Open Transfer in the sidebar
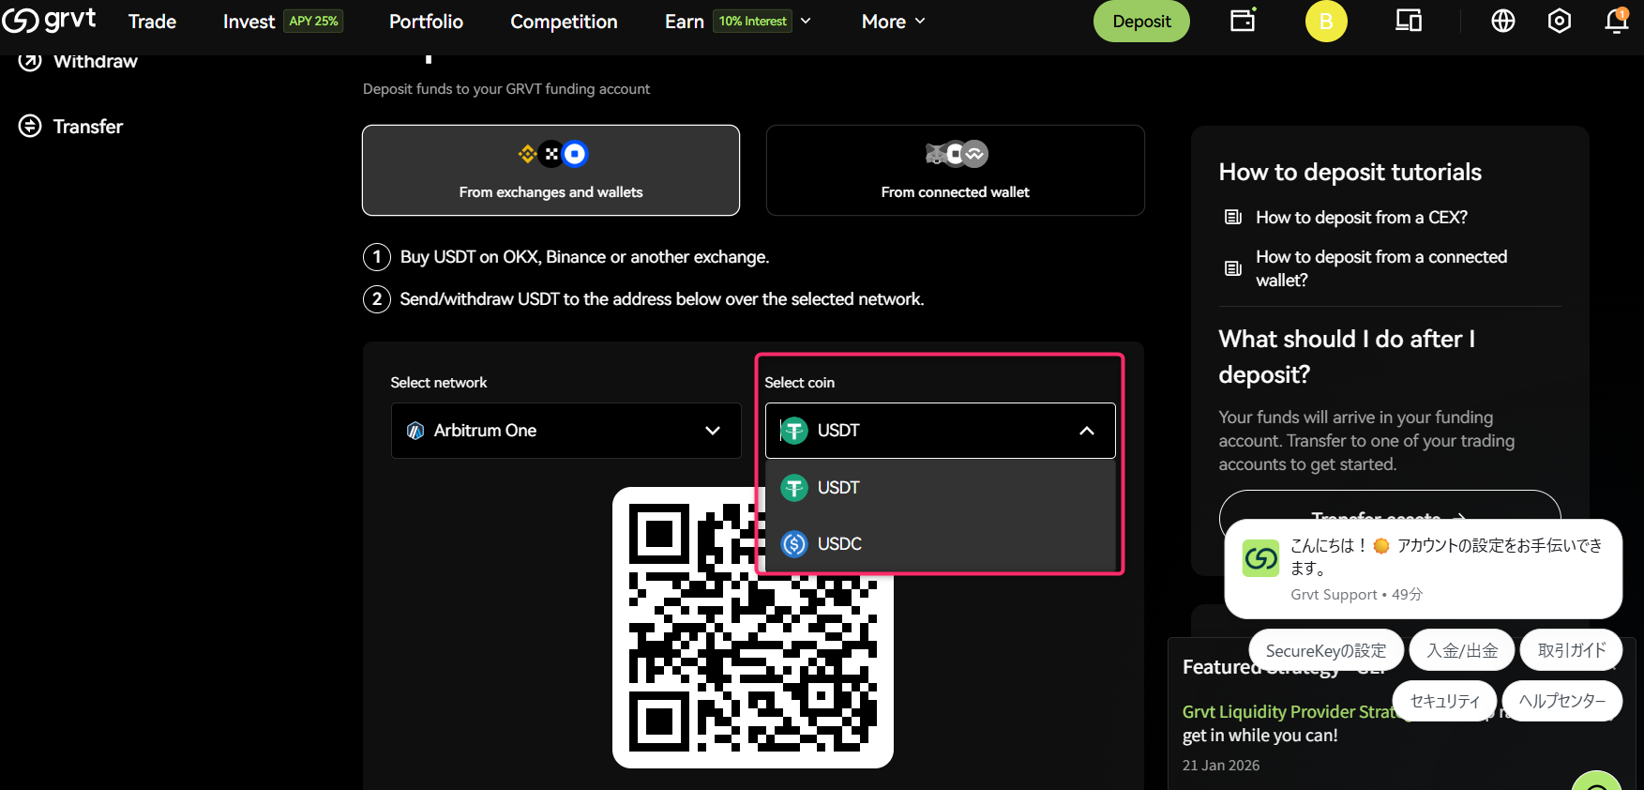The width and height of the screenshot is (1644, 790). tap(88, 126)
